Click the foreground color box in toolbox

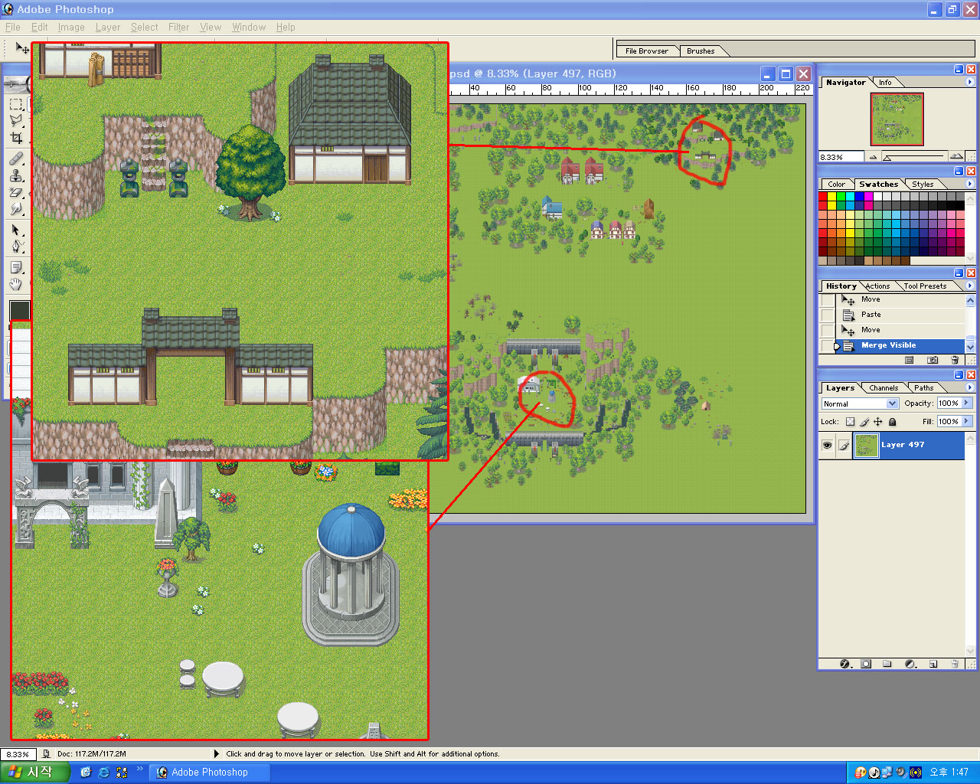tap(19, 309)
